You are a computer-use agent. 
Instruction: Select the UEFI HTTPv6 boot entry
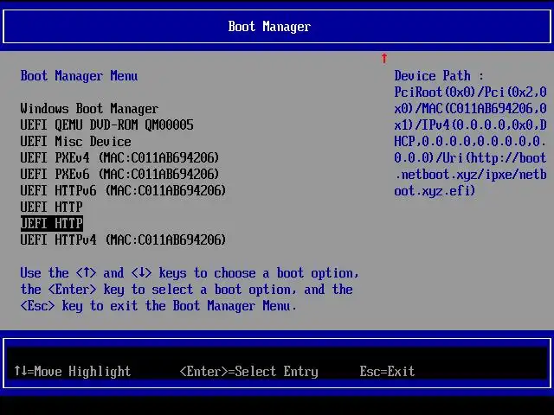[x=123, y=190]
